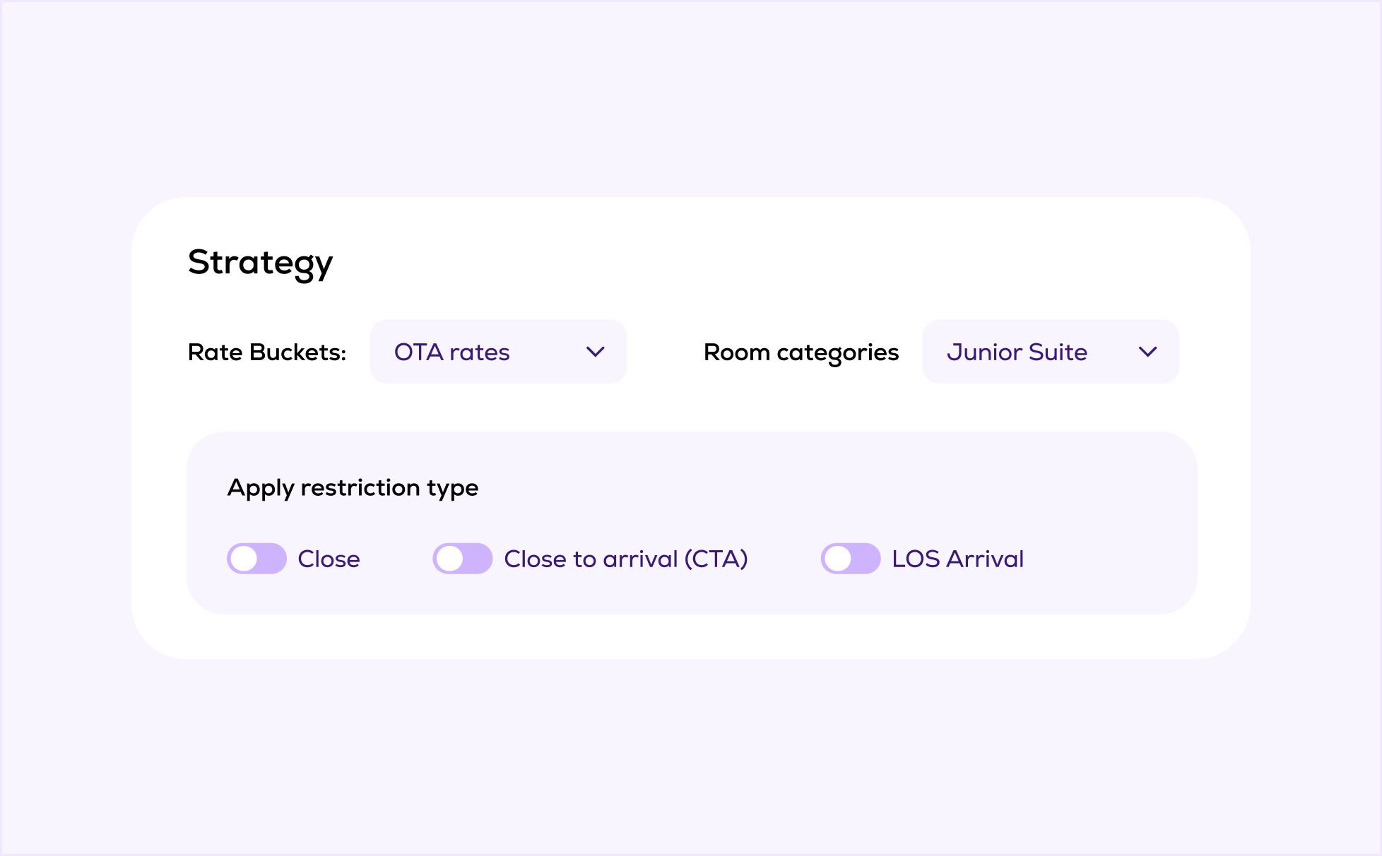Open the Rate Buckets dropdown
Screen dimensions: 1382x856
click(x=498, y=352)
